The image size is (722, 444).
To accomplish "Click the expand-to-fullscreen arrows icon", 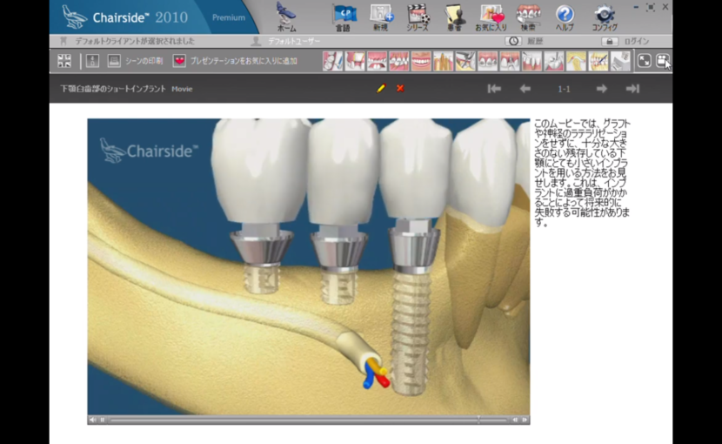I will pos(644,60).
